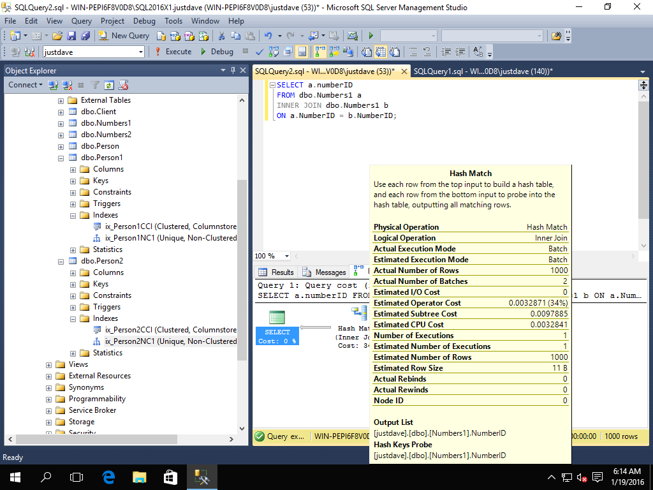
Task: Collapse the dbo.Person1 table node
Action: click(61, 158)
